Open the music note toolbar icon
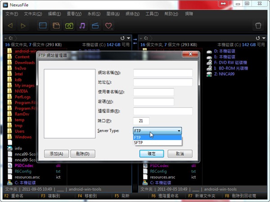The height and width of the screenshot is (202, 270). point(82,26)
